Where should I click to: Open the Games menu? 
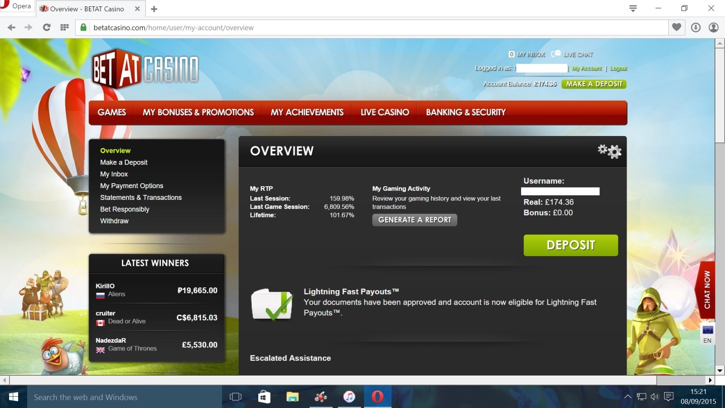click(112, 112)
